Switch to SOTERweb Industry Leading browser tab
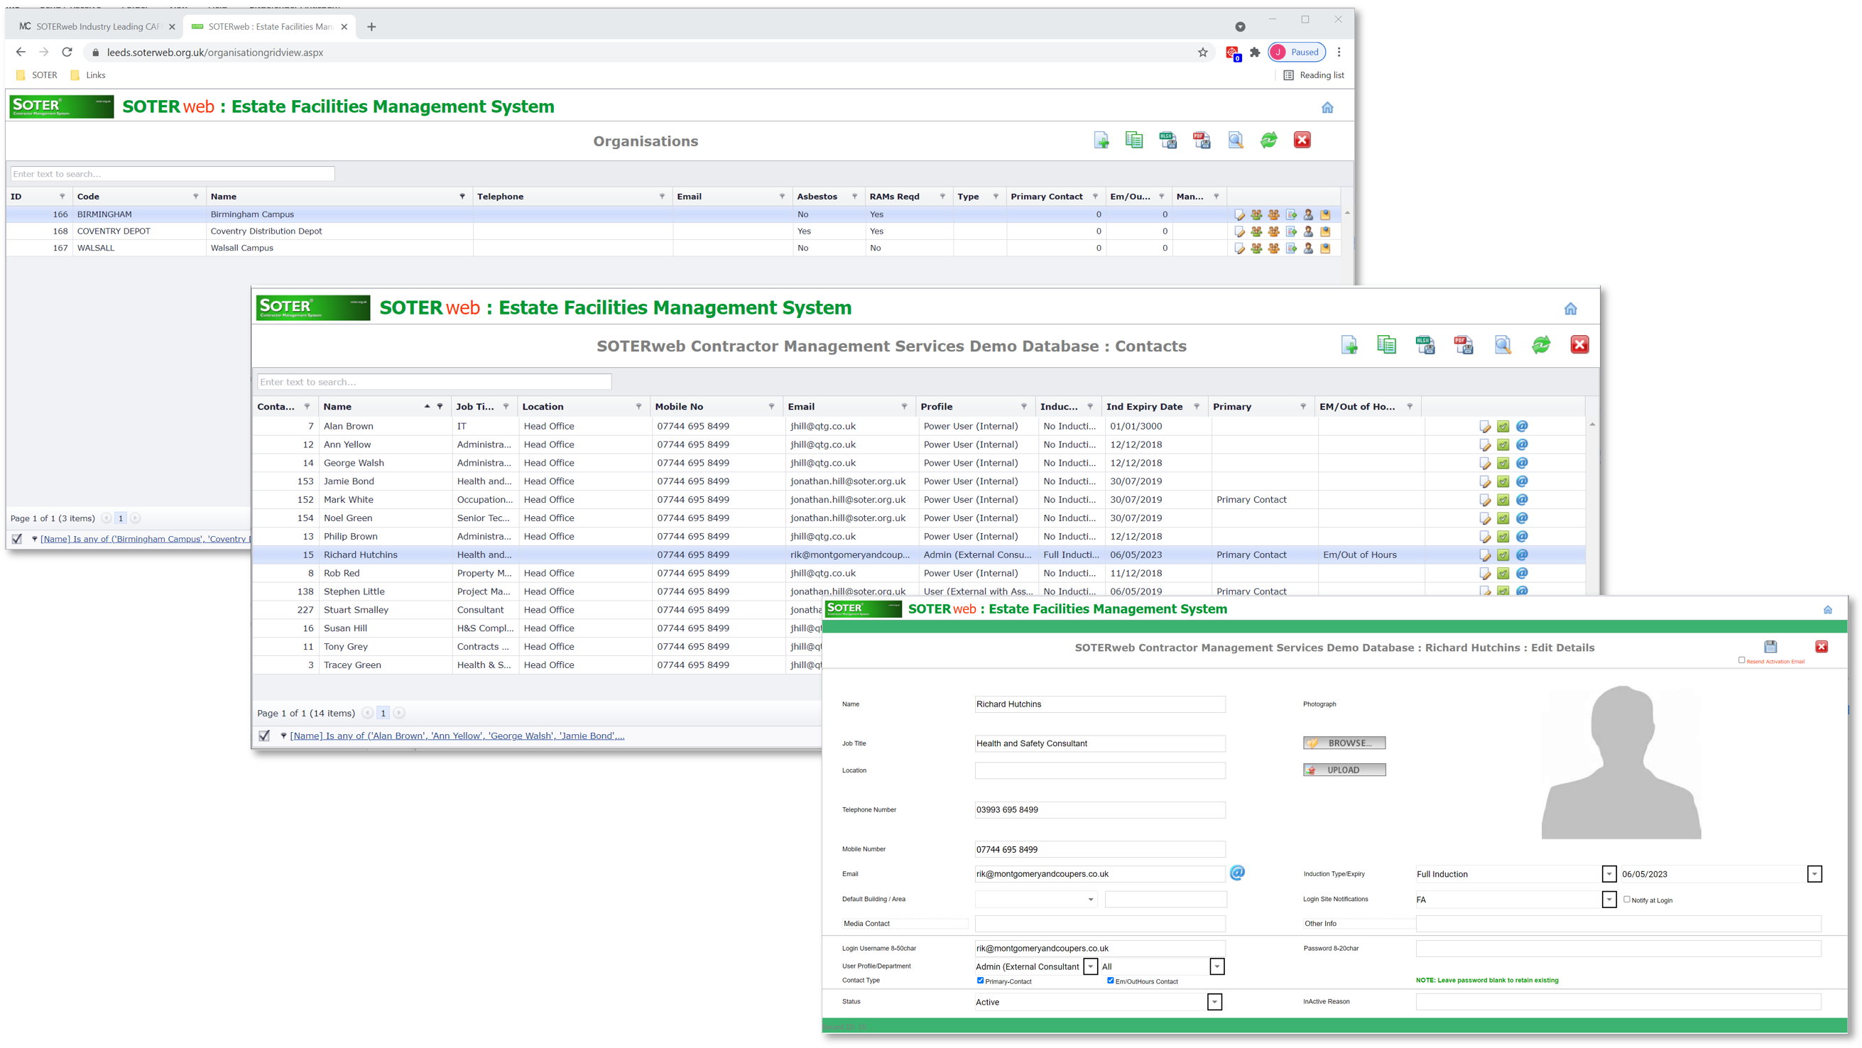The image size is (1862, 1048). [97, 27]
